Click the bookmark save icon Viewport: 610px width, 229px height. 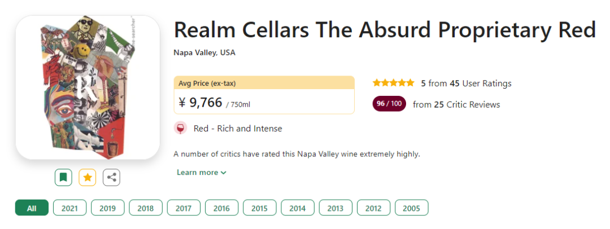63,177
